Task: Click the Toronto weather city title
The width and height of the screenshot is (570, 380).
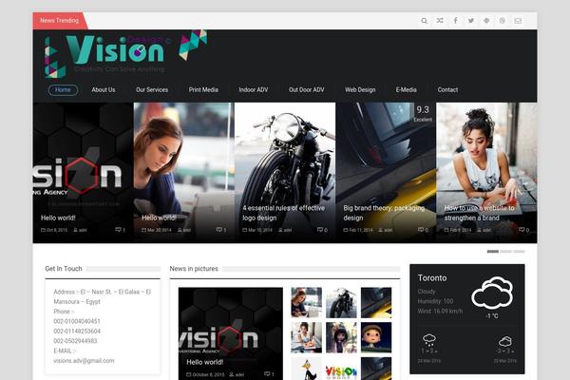Action: [x=432, y=278]
